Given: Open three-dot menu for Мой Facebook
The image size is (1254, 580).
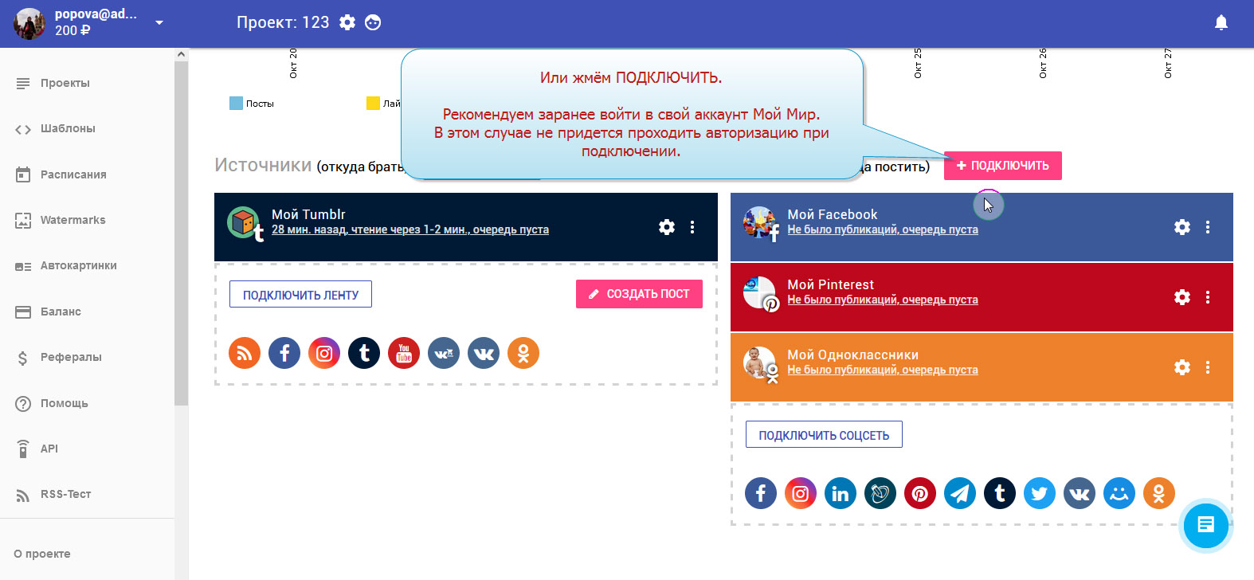Looking at the screenshot, I should coord(1208,227).
